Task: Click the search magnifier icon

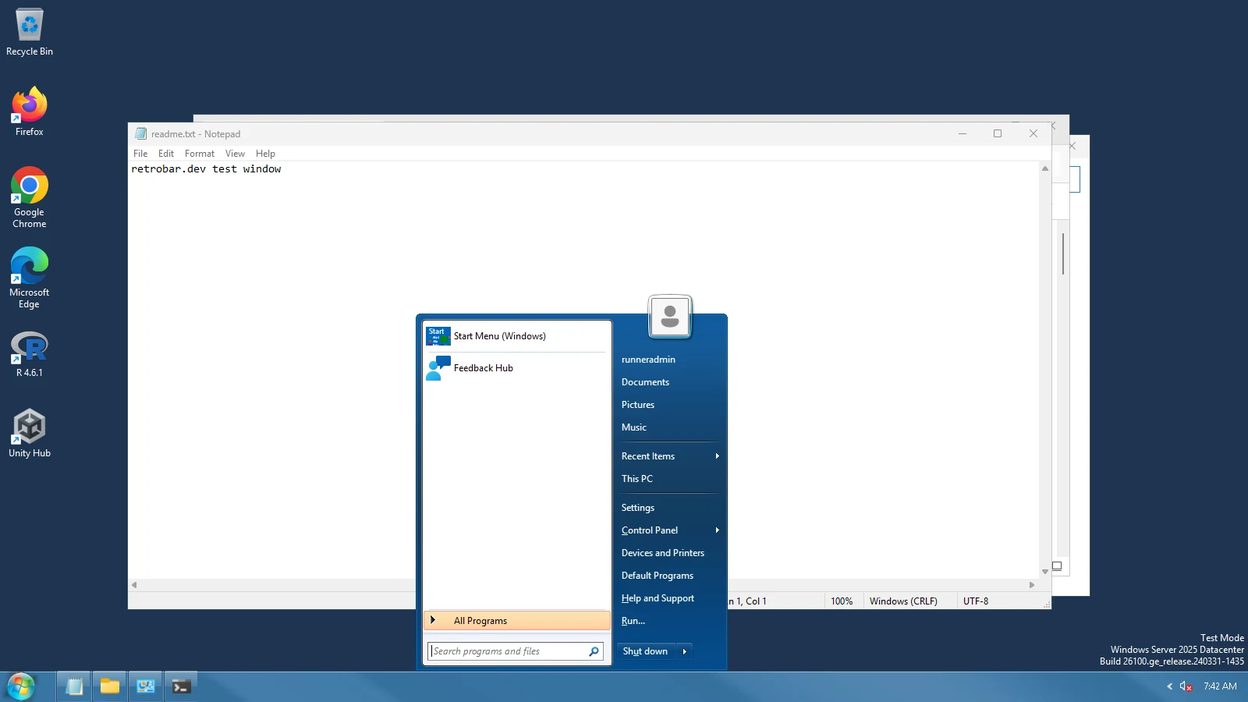Action: 594,651
